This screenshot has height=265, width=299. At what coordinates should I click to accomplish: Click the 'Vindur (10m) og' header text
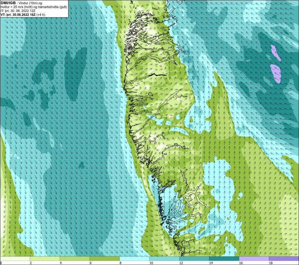pyautogui.click(x=30, y=3)
